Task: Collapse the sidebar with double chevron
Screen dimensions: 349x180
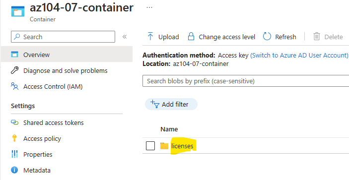Action: point(125,37)
